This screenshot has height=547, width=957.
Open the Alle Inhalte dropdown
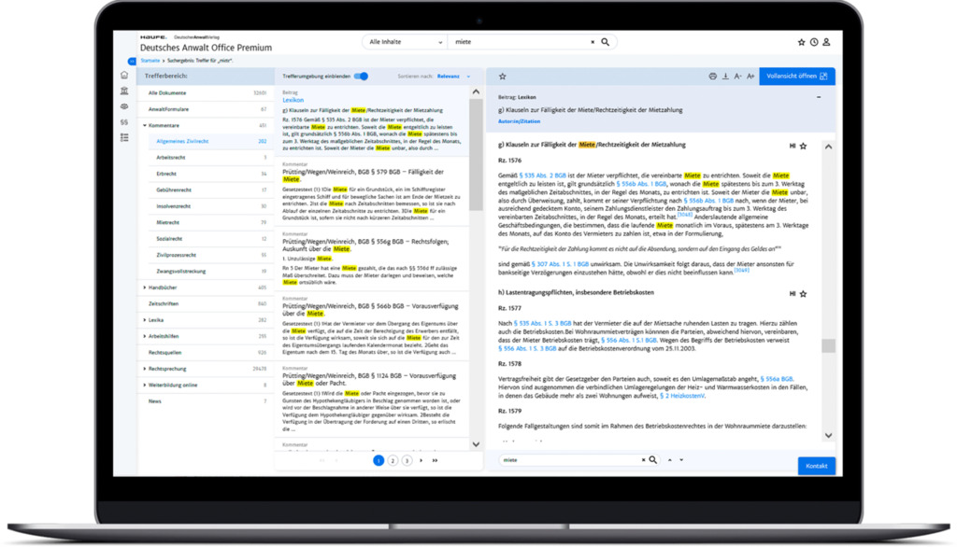(405, 42)
